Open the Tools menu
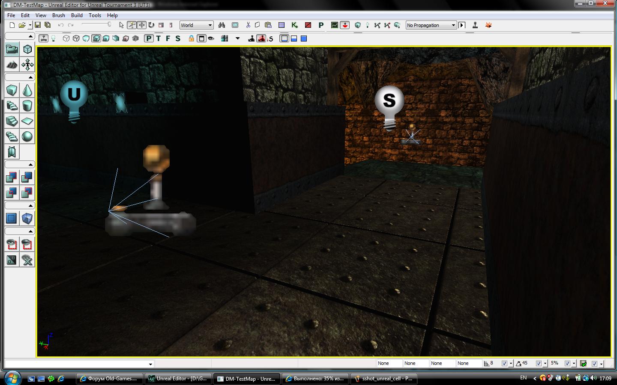The image size is (617, 385). 95,15
